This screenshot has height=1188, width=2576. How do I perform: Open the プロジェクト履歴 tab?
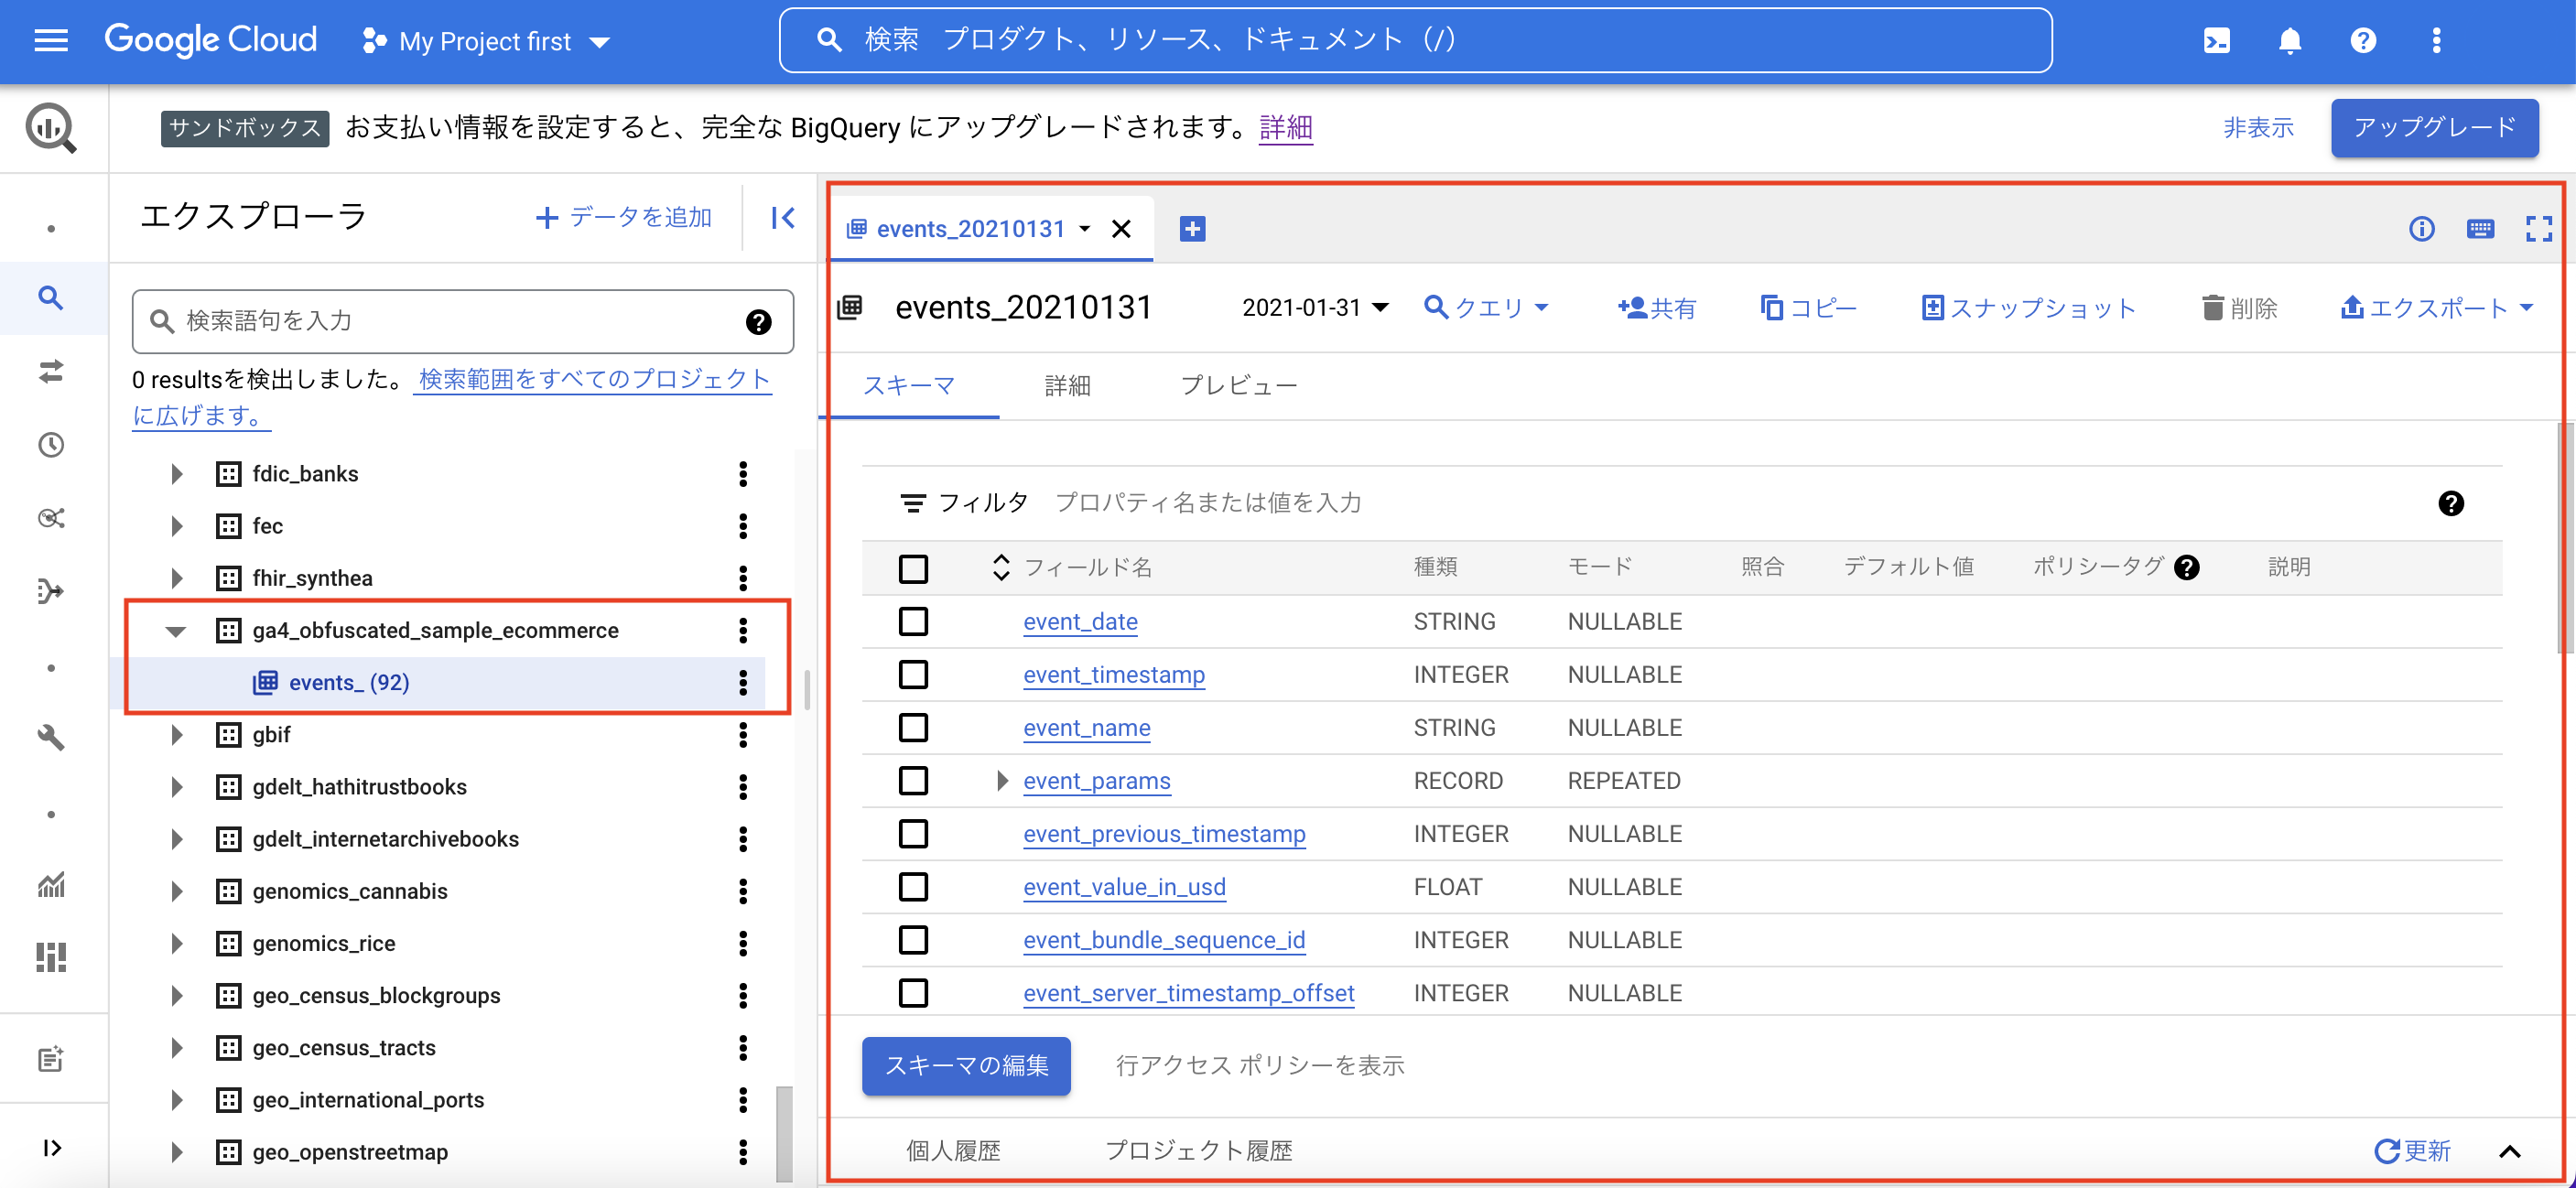tap(1198, 1151)
